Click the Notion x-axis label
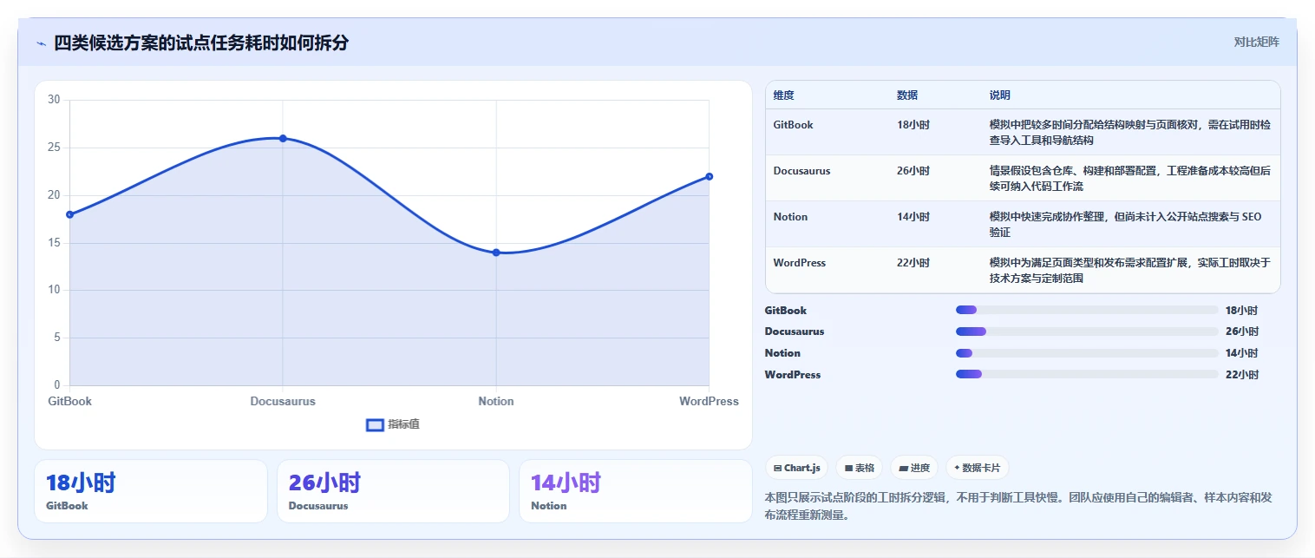1315x558 pixels. [x=496, y=402]
